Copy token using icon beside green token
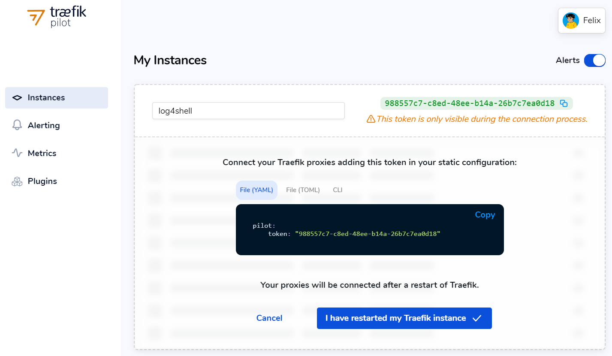The image size is (612, 356). coord(564,103)
